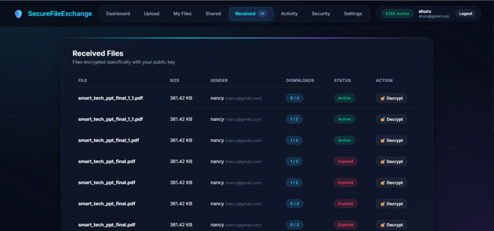Click 361.42 KB size in smart_tech_ppt_final_1.pdf row

(x=181, y=140)
